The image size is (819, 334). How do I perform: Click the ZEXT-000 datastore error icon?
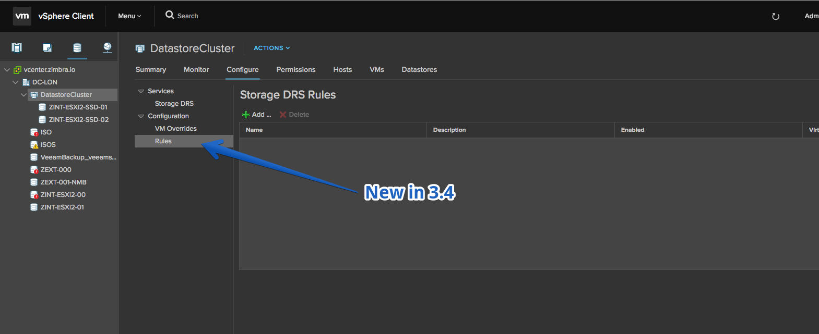pyautogui.click(x=34, y=170)
